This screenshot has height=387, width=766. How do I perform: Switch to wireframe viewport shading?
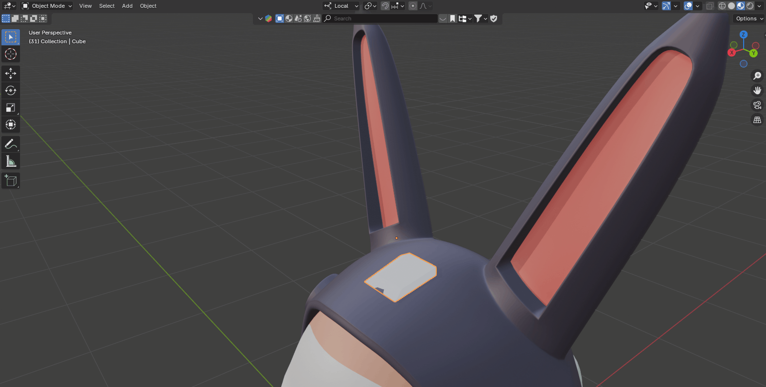[x=722, y=6]
